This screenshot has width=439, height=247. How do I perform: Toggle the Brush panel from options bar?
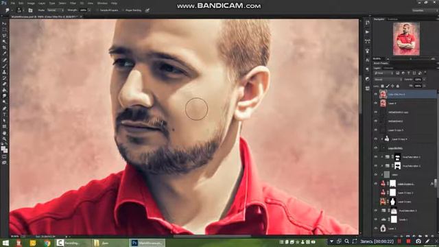[30, 10]
